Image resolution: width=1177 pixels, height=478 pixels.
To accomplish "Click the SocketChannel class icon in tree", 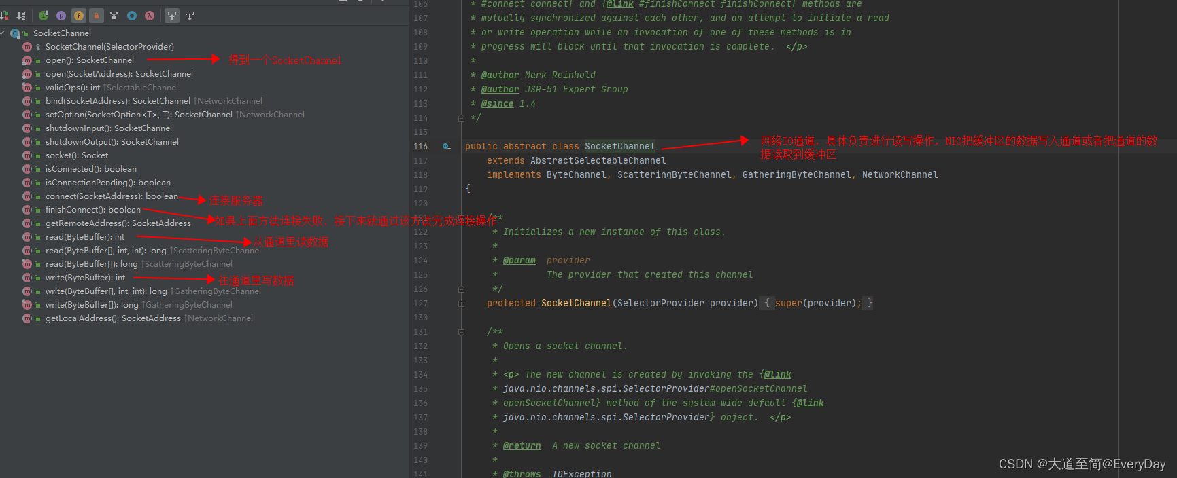I will pos(15,33).
